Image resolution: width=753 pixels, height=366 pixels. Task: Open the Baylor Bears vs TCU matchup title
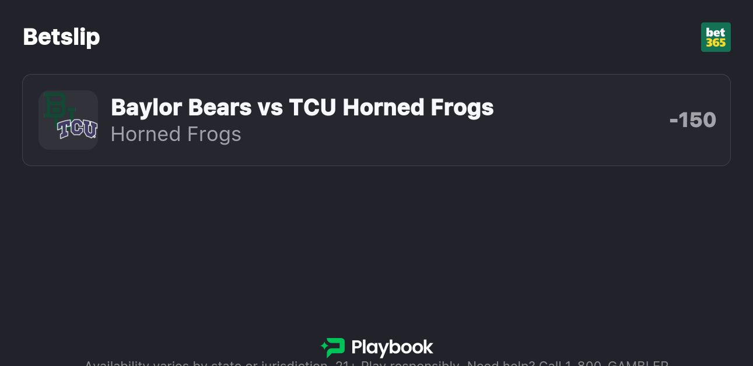[302, 107]
